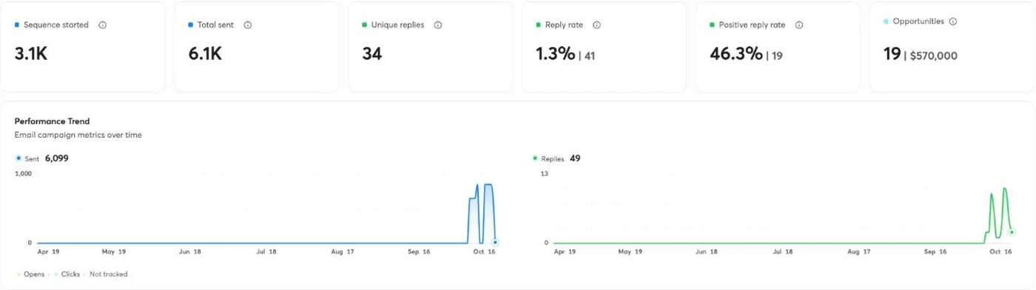Click Jun 18 label on the Sent chart
Screen dimensions: 1036x290
click(x=189, y=252)
